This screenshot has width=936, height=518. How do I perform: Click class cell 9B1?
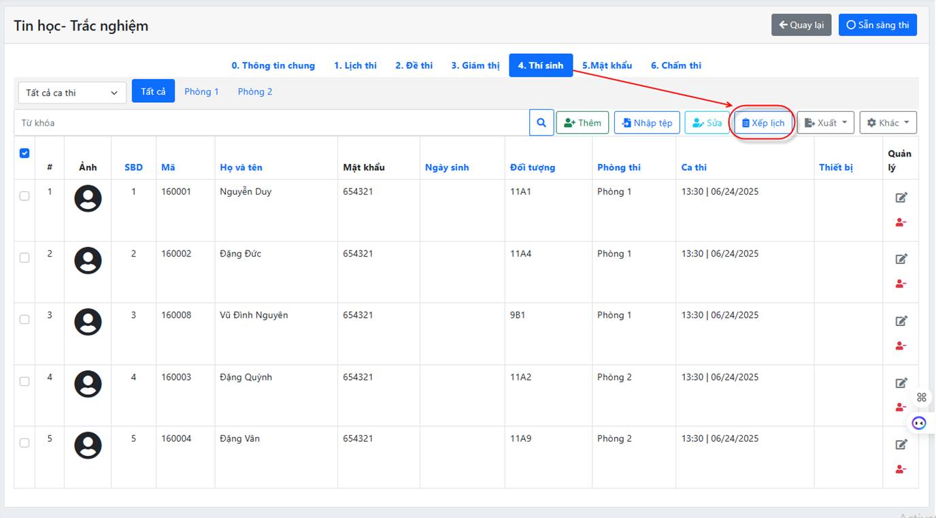pyautogui.click(x=518, y=315)
